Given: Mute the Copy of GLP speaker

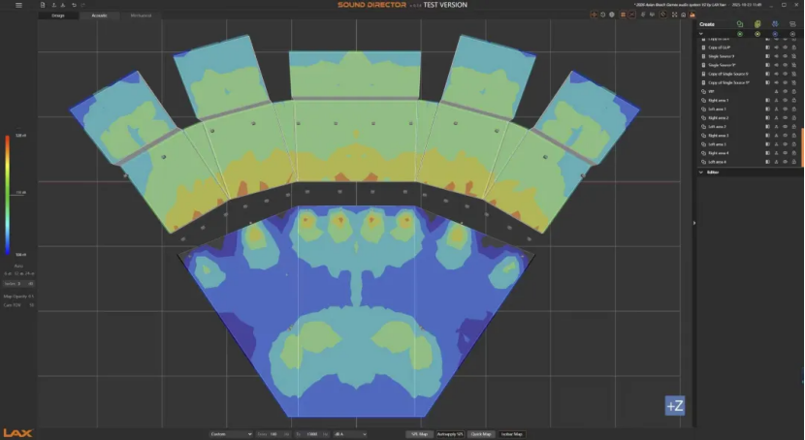Looking at the screenshot, I should (776, 47).
